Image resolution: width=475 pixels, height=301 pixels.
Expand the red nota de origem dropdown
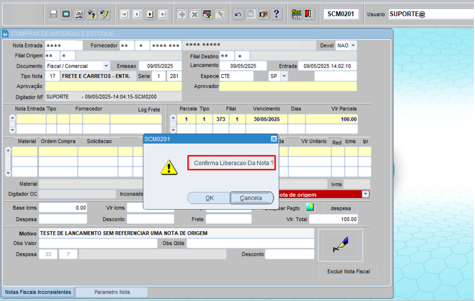(365, 194)
